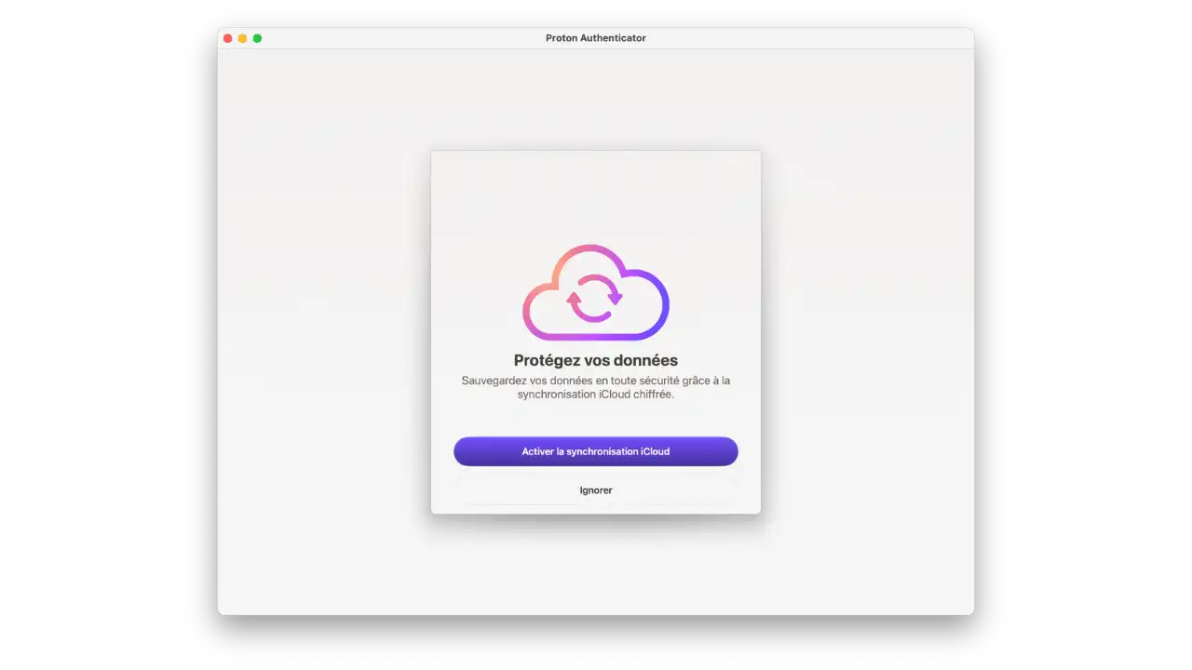Image resolution: width=1192 pixels, height=670 pixels.
Task: Click the 'Proton Authenticator' title bar text
Action: (x=595, y=38)
